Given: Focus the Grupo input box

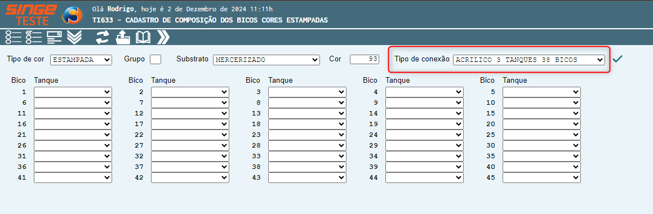Looking at the screenshot, I should [x=156, y=60].
